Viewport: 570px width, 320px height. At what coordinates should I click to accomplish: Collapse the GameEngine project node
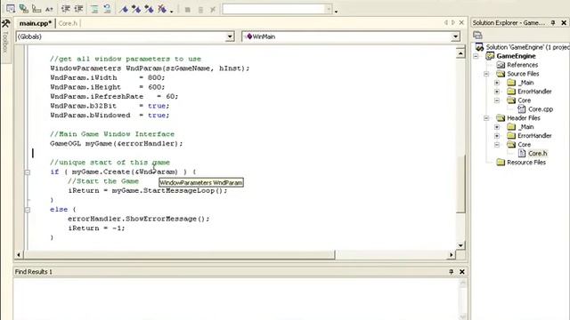click(476, 56)
